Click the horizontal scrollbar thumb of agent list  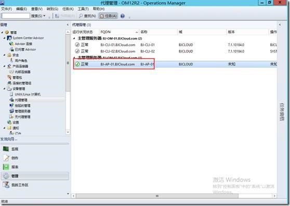pos(157,196)
